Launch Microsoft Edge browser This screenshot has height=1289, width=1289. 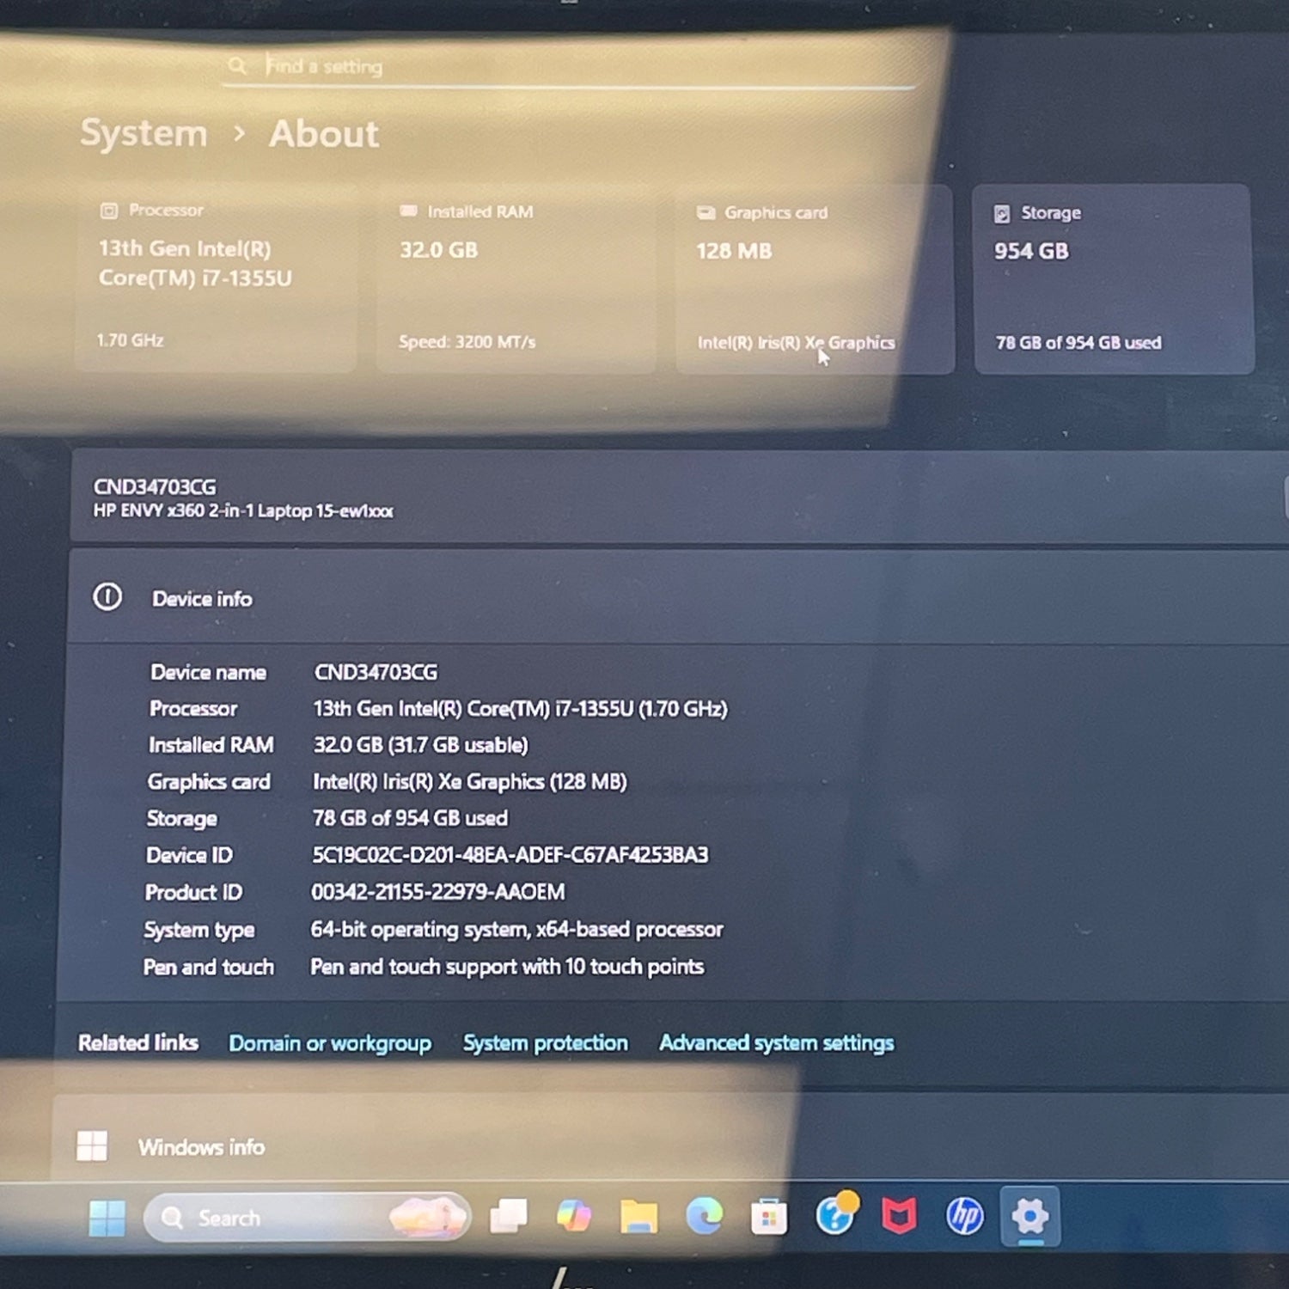[x=704, y=1217]
